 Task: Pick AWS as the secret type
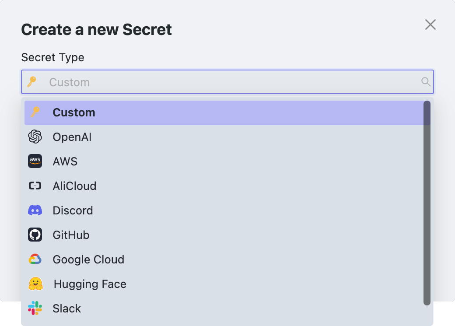pos(65,161)
